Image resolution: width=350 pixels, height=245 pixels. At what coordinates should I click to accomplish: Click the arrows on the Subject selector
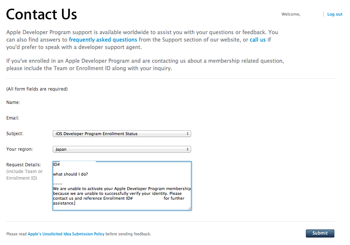[x=187, y=134]
